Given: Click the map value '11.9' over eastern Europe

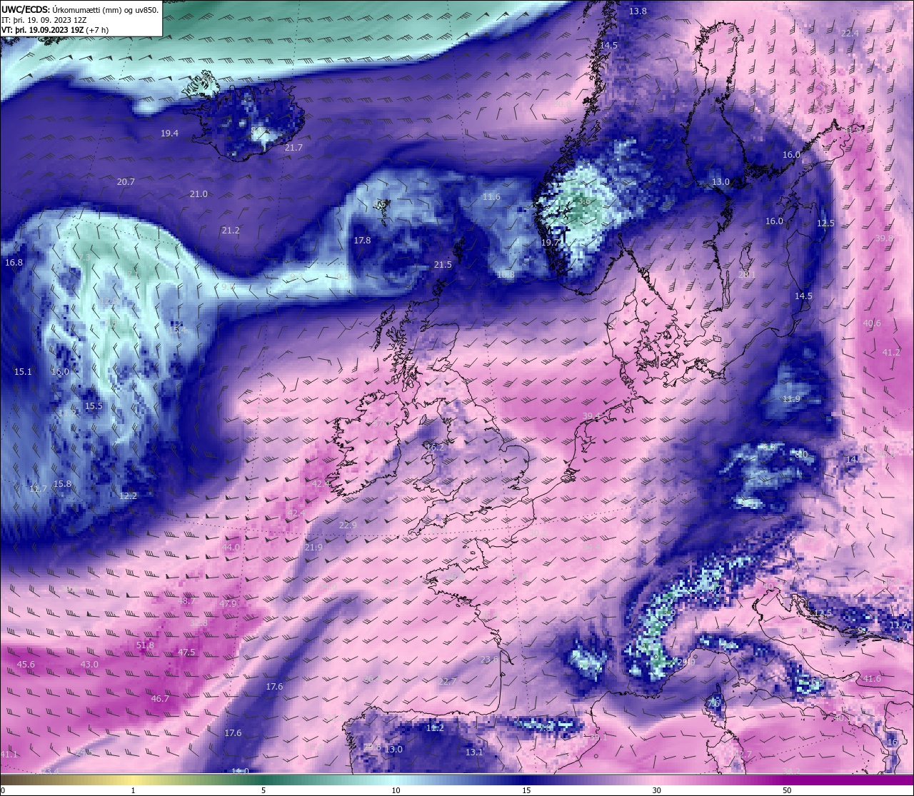Looking at the screenshot, I should pyautogui.click(x=791, y=399).
